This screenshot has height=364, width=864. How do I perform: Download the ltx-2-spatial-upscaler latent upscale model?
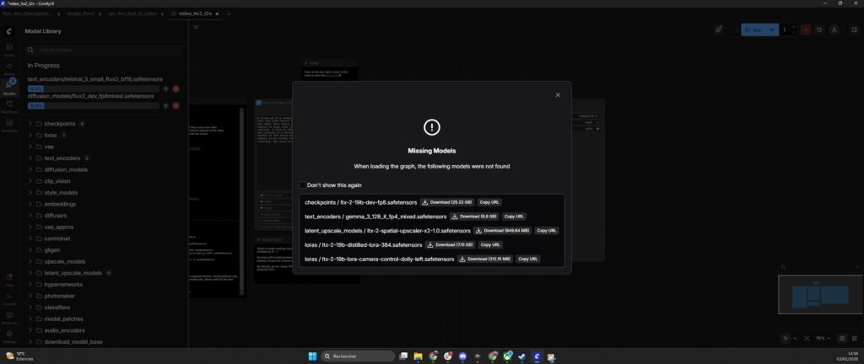click(x=504, y=230)
